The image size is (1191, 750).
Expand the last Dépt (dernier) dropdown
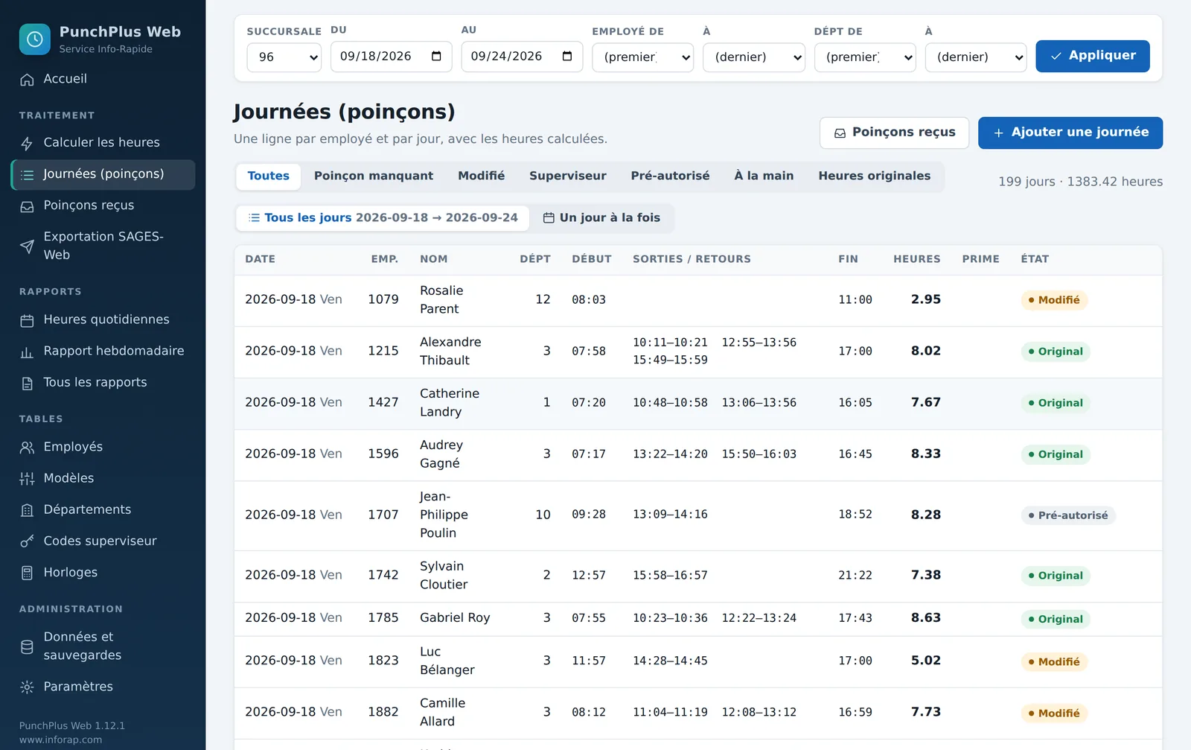[x=975, y=57]
